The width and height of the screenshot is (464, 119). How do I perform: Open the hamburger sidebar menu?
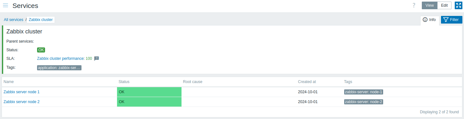(5, 5)
